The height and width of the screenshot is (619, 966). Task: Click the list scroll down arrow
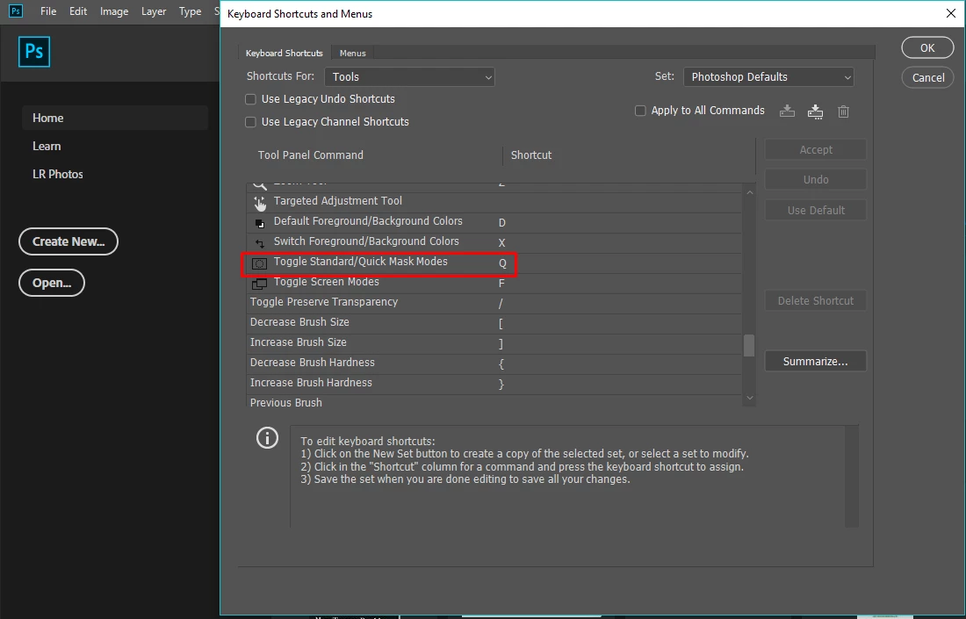(x=750, y=398)
